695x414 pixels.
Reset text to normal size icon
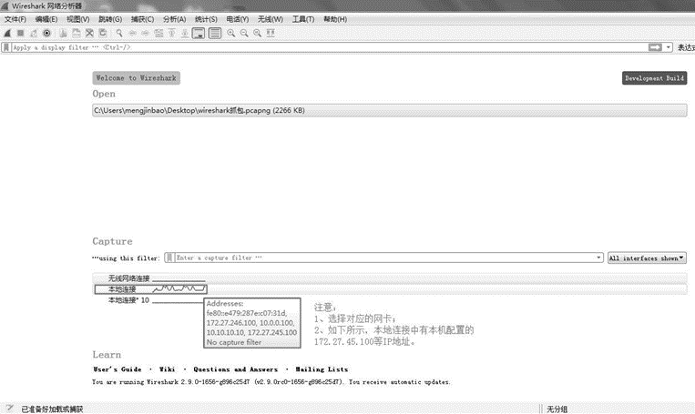[x=257, y=33]
